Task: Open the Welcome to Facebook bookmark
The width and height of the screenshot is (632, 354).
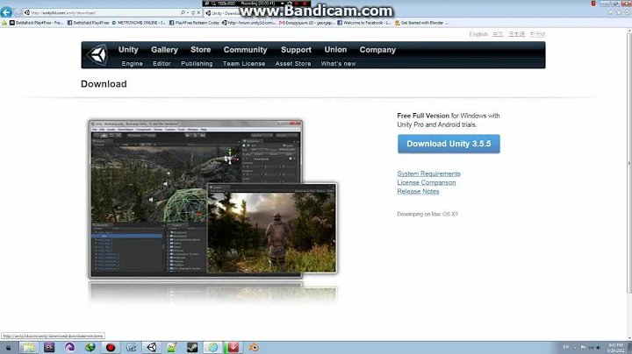Action: (x=364, y=23)
